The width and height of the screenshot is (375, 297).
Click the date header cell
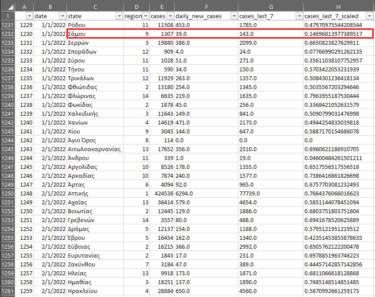50,16
